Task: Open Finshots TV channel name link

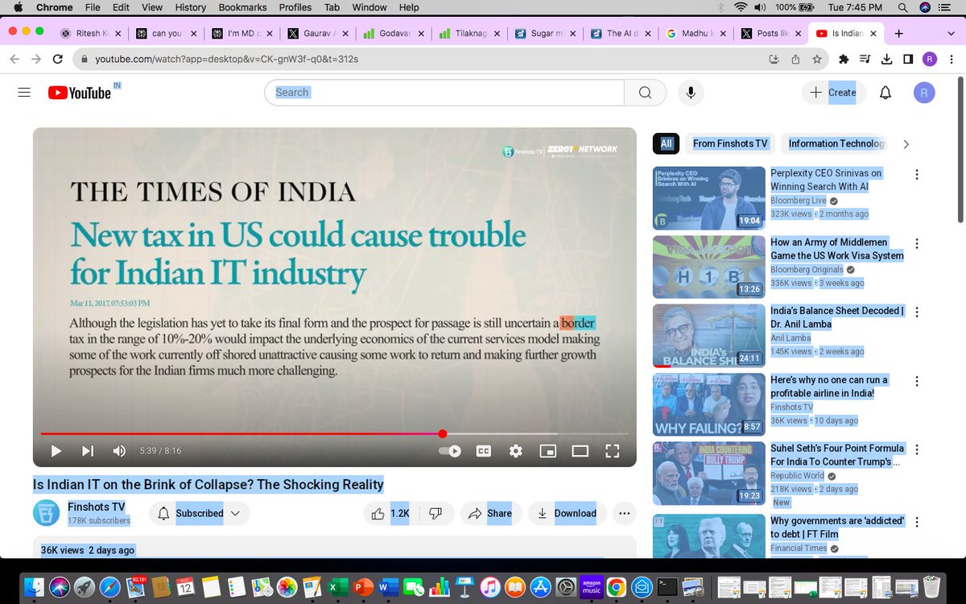Action: pyautogui.click(x=97, y=507)
